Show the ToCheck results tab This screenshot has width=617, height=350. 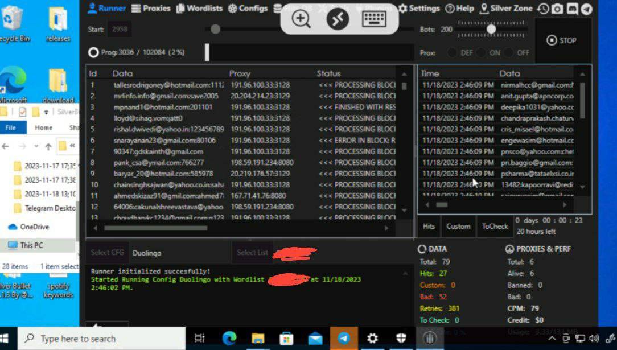[x=495, y=227]
